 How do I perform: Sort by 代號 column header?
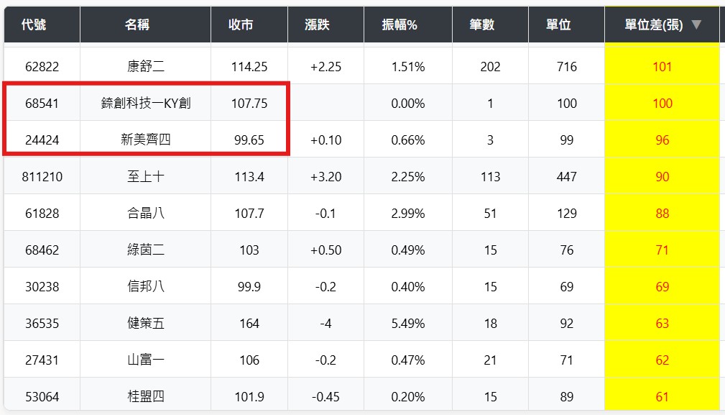coord(34,25)
